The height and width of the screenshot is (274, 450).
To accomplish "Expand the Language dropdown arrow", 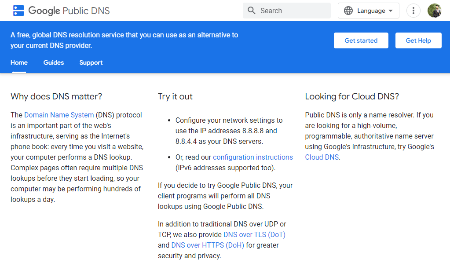I will tap(390, 11).
